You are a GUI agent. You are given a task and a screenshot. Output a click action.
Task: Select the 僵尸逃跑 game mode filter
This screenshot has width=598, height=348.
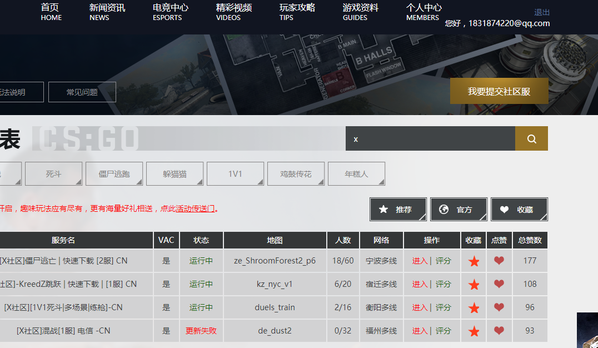click(x=114, y=173)
